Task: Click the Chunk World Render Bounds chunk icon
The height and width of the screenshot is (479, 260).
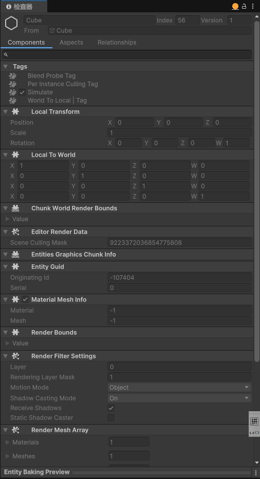Action: [x=15, y=208]
